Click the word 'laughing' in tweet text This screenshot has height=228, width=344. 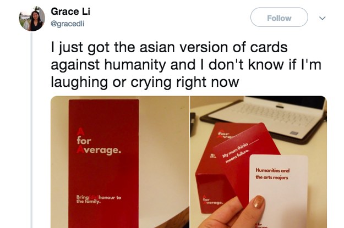click(79, 82)
